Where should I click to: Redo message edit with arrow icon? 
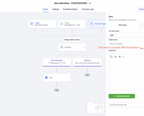[123, 57]
